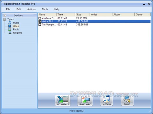The height and width of the screenshot is (114, 153).
Task: Sort by the Name column header
Action: [x=47, y=14]
